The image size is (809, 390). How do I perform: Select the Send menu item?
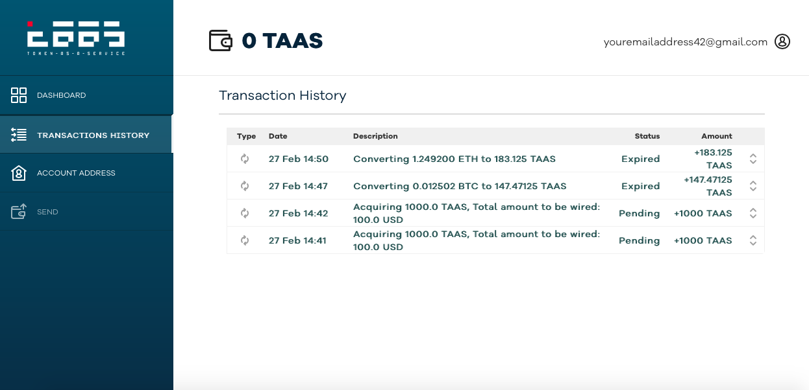coord(47,212)
